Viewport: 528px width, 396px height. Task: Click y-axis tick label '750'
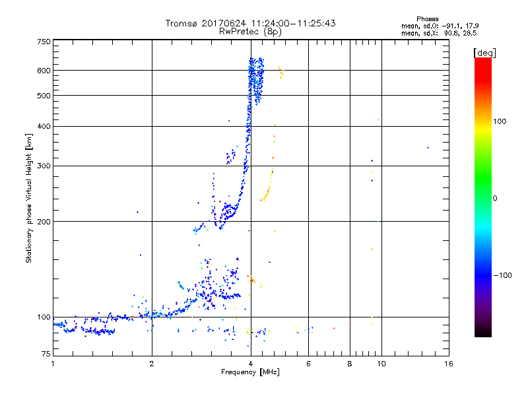tap(44, 42)
